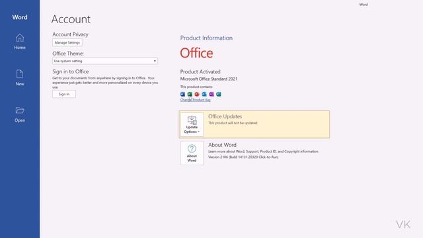This screenshot has width=423, height=238.
Task: Click the 'This product contains' label
Action: (x=196, y=87)
